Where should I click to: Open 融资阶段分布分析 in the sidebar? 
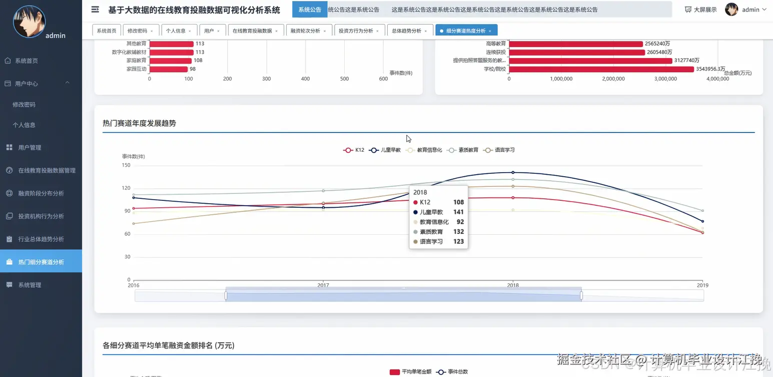(x=41, y=193)
